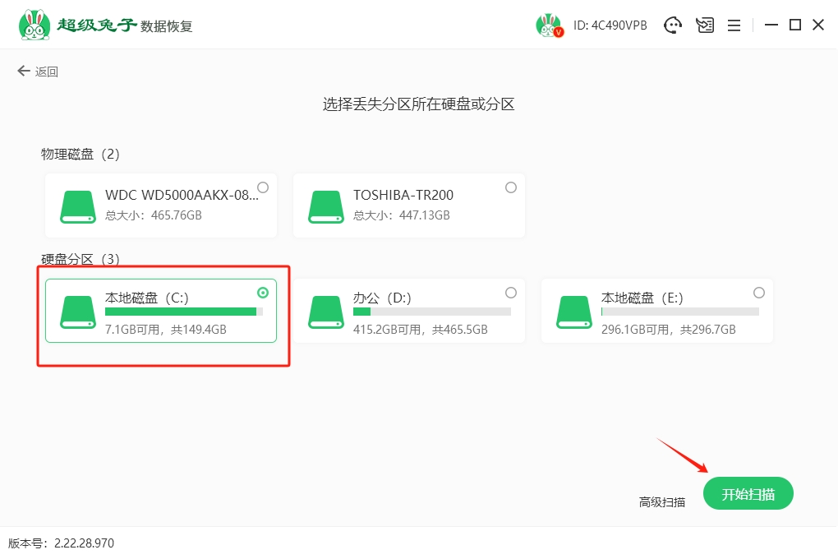Click the ID: 4C490VPB text
This screenshot has height=559, width=838.
pos(610,25)
